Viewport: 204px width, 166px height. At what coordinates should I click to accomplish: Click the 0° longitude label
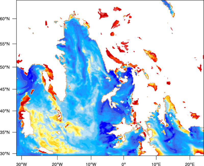click(124, 164)
